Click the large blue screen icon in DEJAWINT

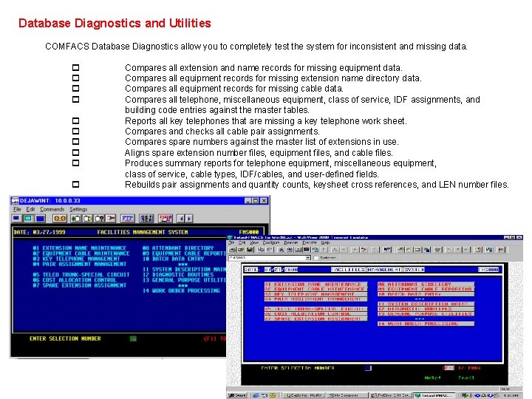click(40, 219)
